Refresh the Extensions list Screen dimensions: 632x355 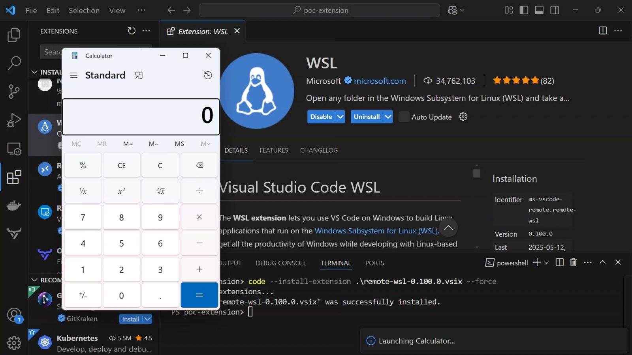pyautogui.click(x=132, y=31)
